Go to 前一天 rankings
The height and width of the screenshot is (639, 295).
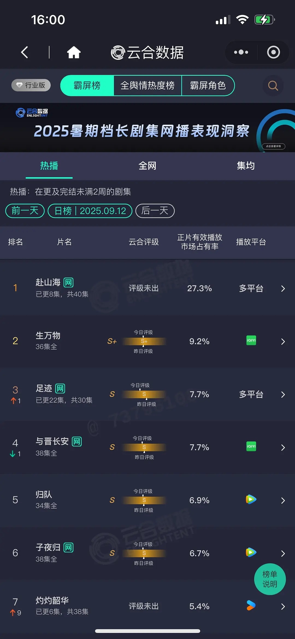[x=25, y=211]
